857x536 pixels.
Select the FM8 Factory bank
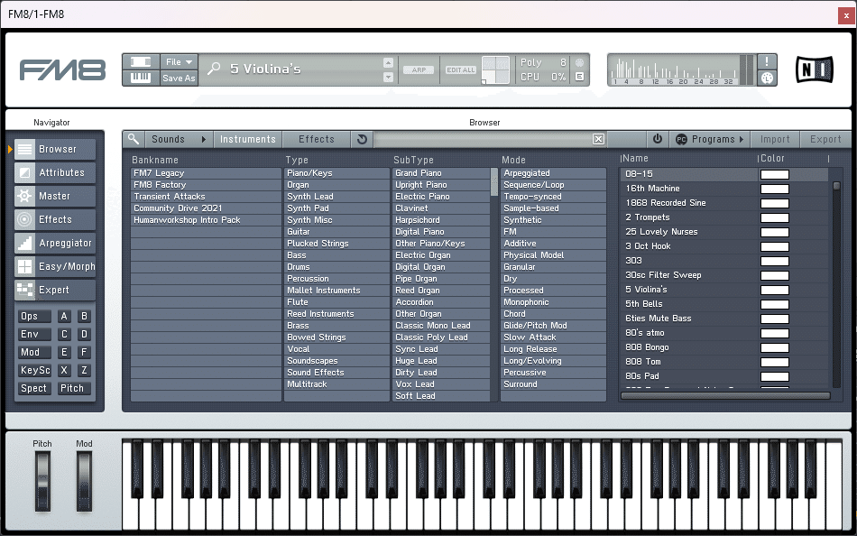click(x=206, y=185)
